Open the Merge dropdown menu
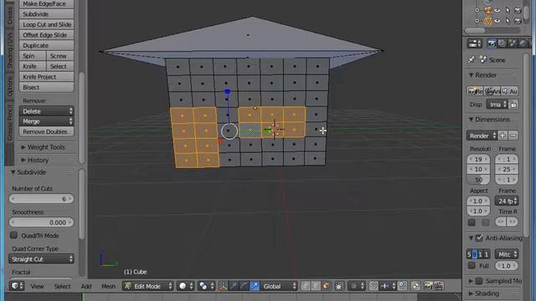The image size is (536, 301). (47, 121)
